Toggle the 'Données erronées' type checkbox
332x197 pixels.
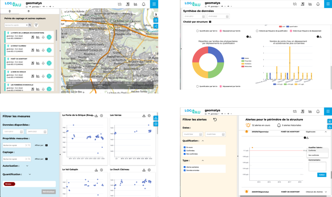click(184, 170)
